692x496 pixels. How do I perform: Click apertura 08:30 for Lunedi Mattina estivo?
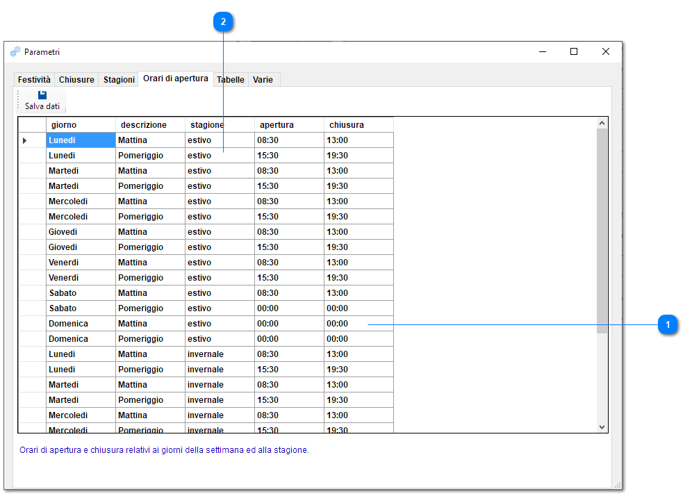click(289, 140)
